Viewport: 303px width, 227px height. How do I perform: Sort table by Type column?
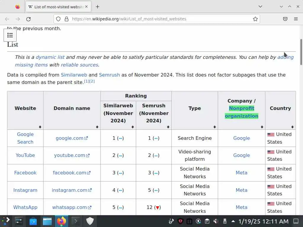click(215, 127)
